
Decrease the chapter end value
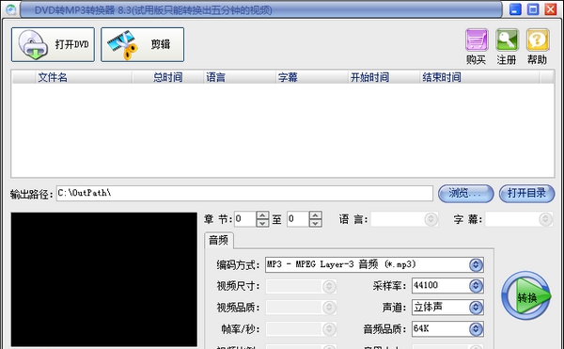(316, 223)
